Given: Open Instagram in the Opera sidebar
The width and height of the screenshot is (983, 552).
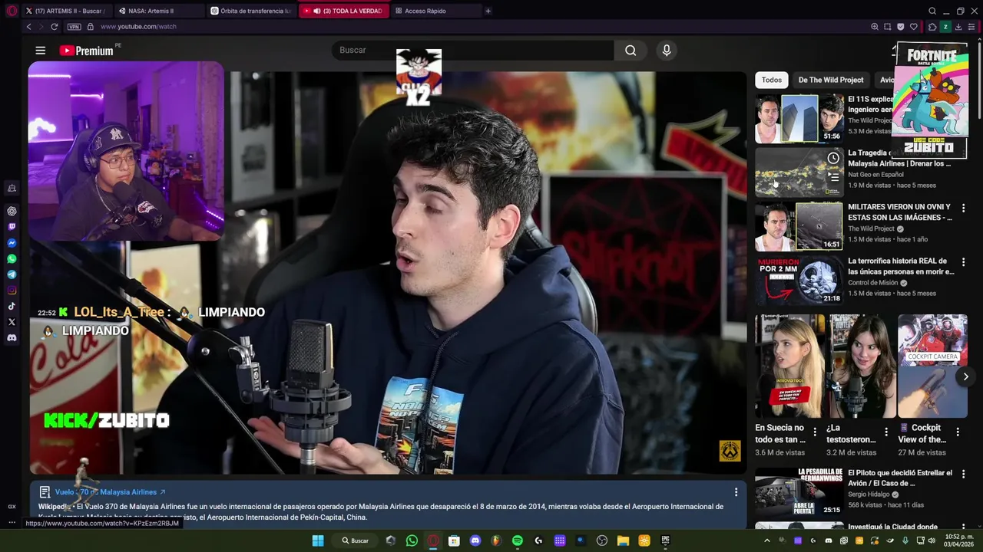Looking at the screenshot, I should (x=12, y=291).
